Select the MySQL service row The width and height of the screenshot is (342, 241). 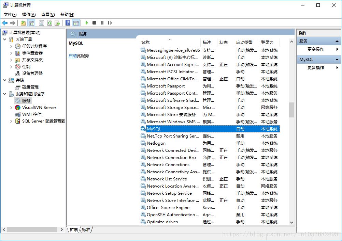[210, 129]
